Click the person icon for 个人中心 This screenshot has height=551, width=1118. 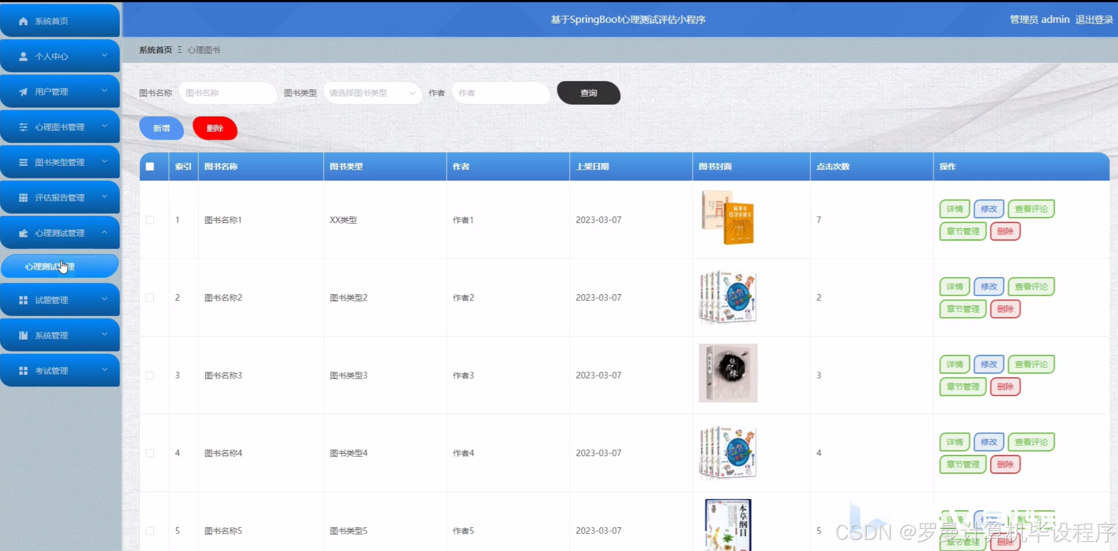23,57
